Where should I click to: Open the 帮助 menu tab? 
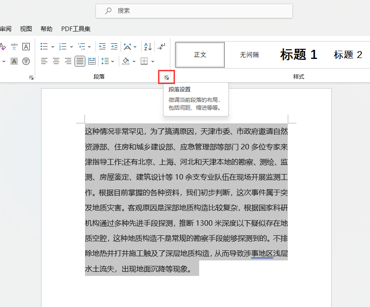(47, 29)
